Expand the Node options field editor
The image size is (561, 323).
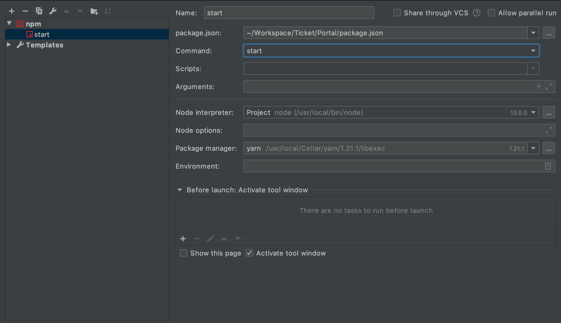click(549, 130)
